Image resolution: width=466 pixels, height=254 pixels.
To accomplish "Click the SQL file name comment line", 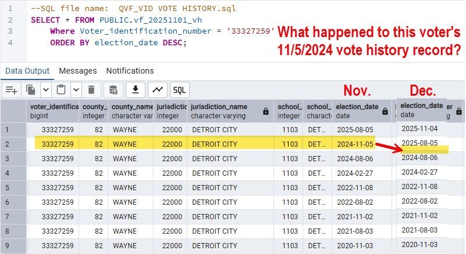I will click(x=133, y=9).
